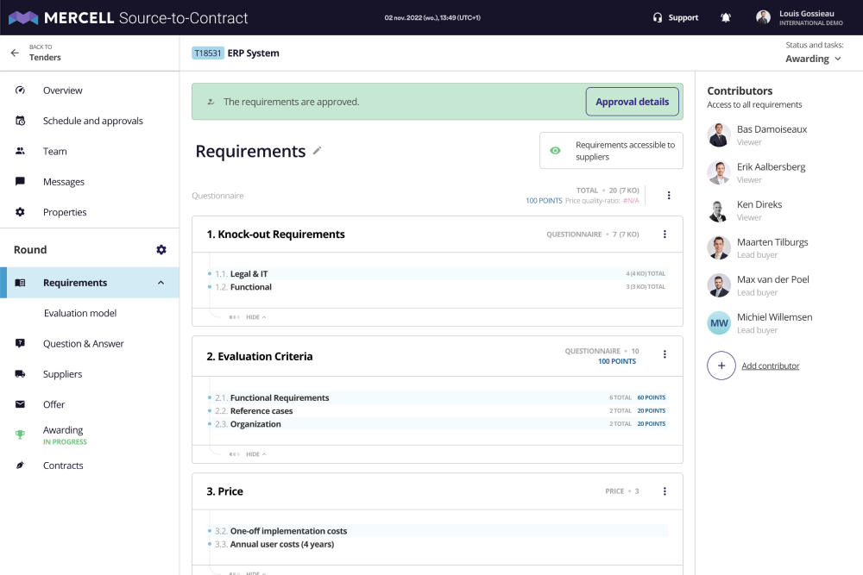Open Knock-out Requirements section kebab menu
The width and height of the screenshot is (863, 575).
tap(665, 234)
